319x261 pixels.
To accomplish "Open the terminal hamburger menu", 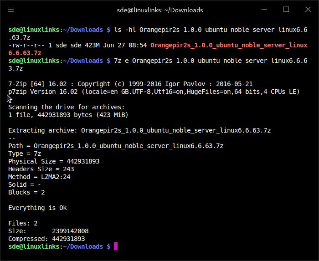I will [x=11, y=10].
